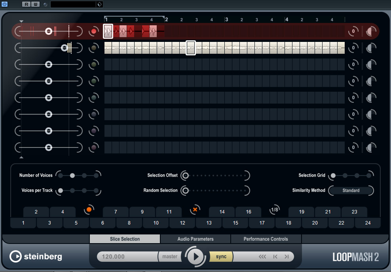Click track 3 similarity gain slider handle
The image size is (391, 272).
click(49, 64)
